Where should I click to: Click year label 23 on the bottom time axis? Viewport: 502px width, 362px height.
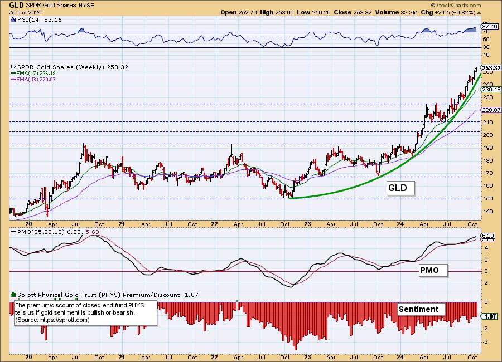(x=307, y=357)
